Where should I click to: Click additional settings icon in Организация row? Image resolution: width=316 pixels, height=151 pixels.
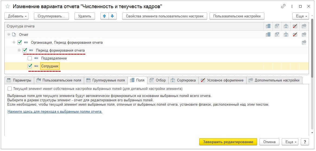point(304,42)
